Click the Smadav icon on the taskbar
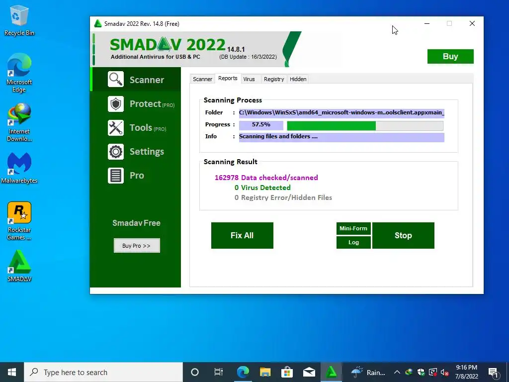509x382 pixels. [x=331, y=372]
